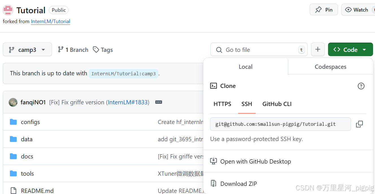Open the README.md file
Screen dimensions: 375x194
[37, 191]
